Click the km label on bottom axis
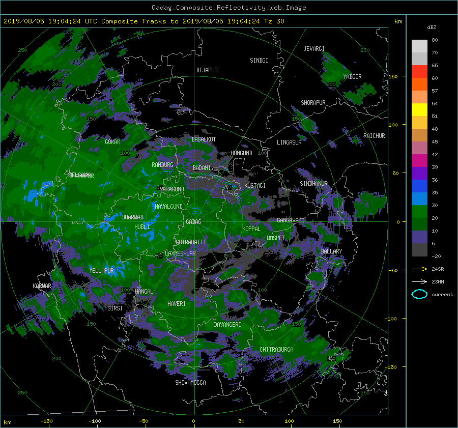 pos(7,423)
